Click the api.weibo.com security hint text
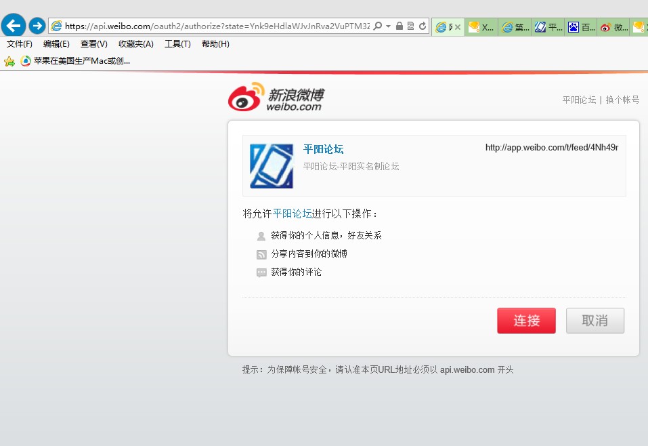Screen dimensions: 648x446 tap(378, 369)
